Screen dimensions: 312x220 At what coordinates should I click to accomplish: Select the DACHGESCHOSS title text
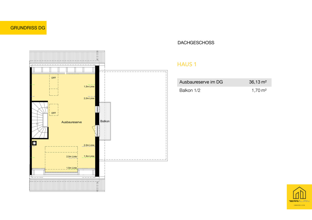pyautogui.click(x=196, y=43)
